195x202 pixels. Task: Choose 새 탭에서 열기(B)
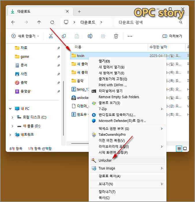pyautogui.click(x=127, y=67)
